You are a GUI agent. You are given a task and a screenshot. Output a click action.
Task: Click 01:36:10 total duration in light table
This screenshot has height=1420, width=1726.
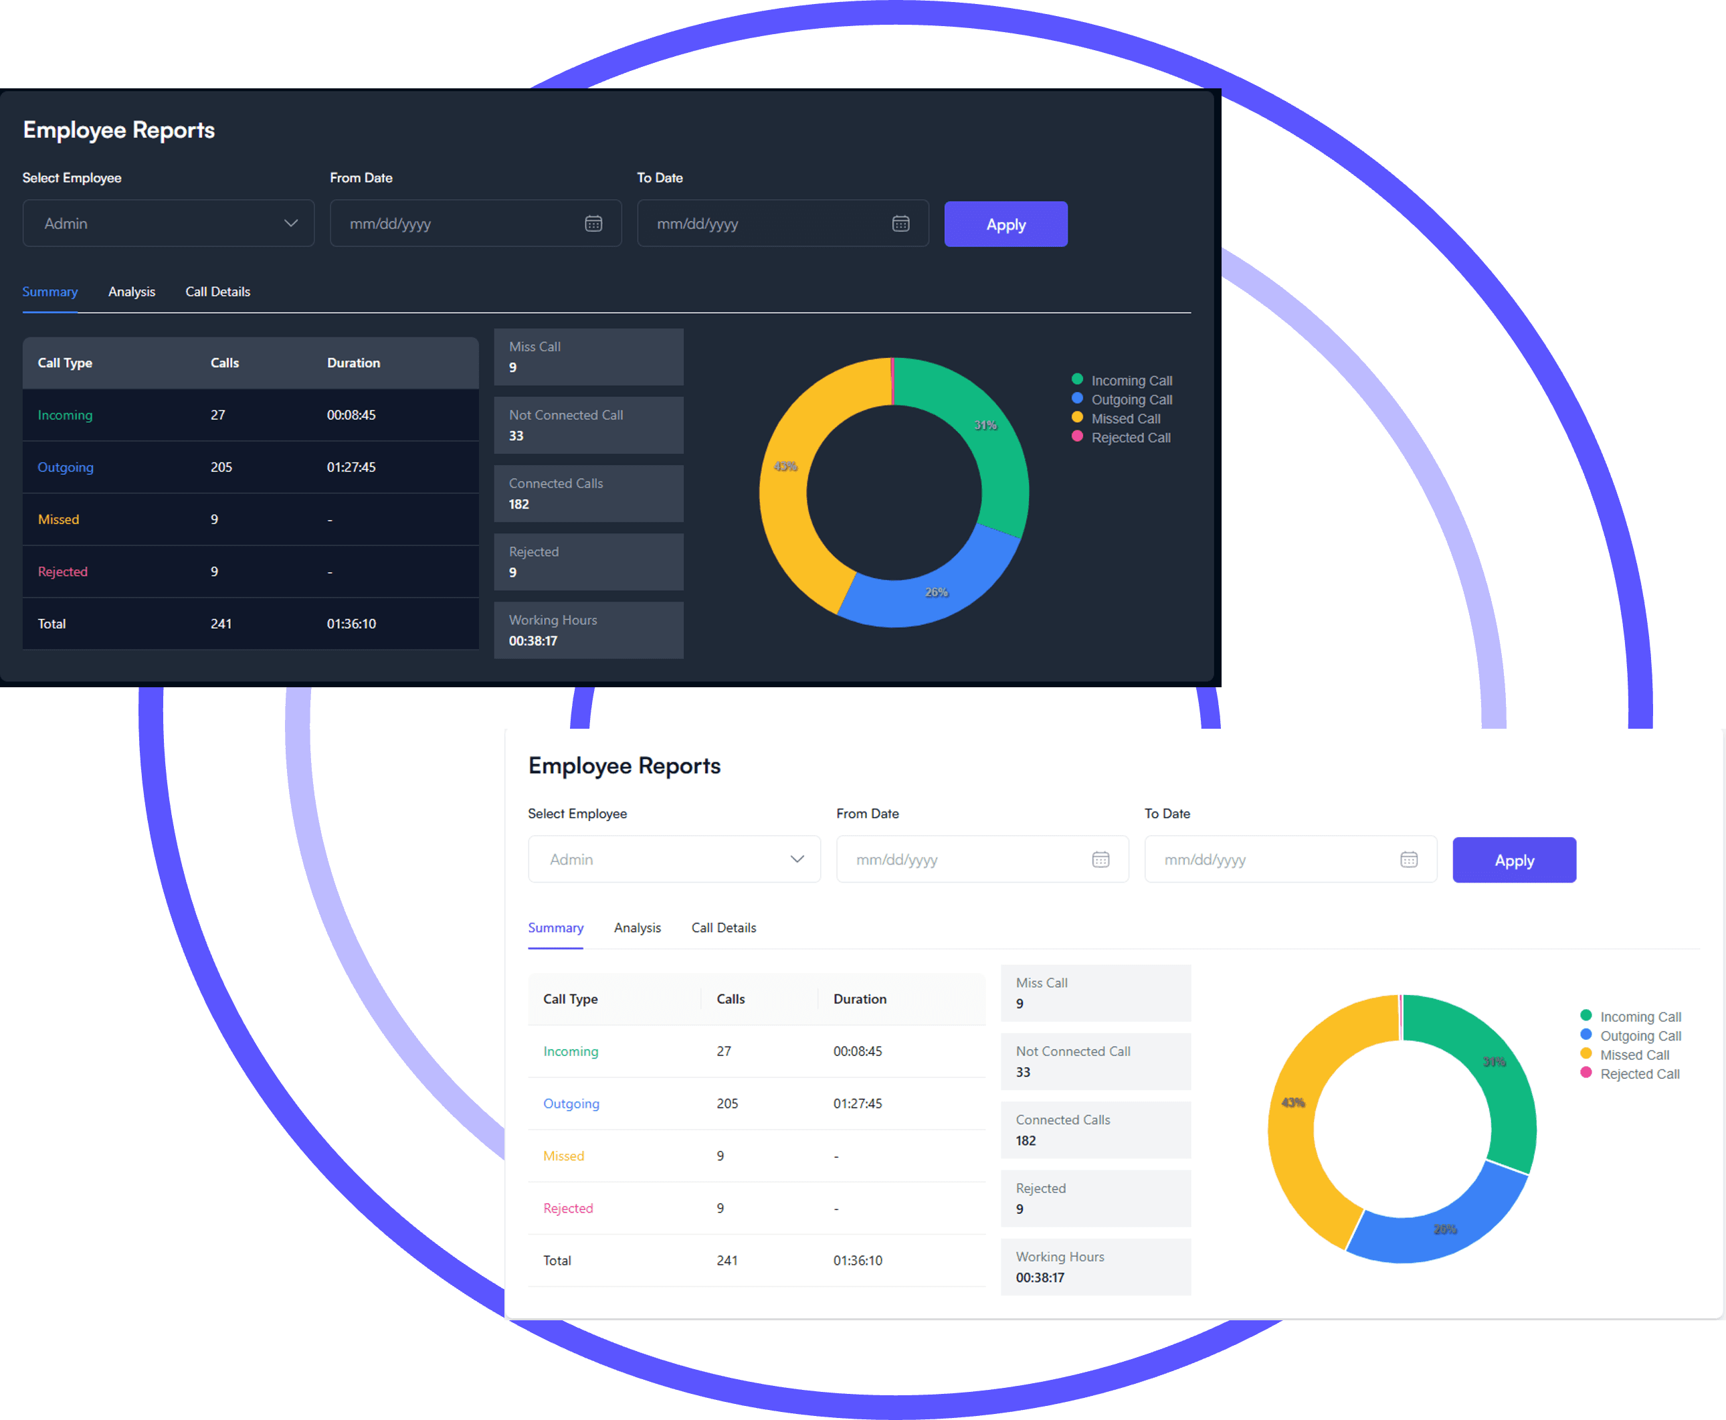pyautogui.click(x=858, y=1261)
